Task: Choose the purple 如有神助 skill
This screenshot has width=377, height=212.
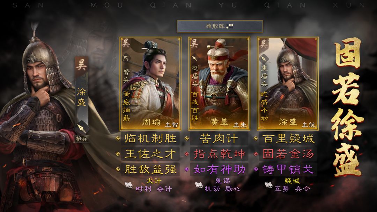Action: [219, 169]
